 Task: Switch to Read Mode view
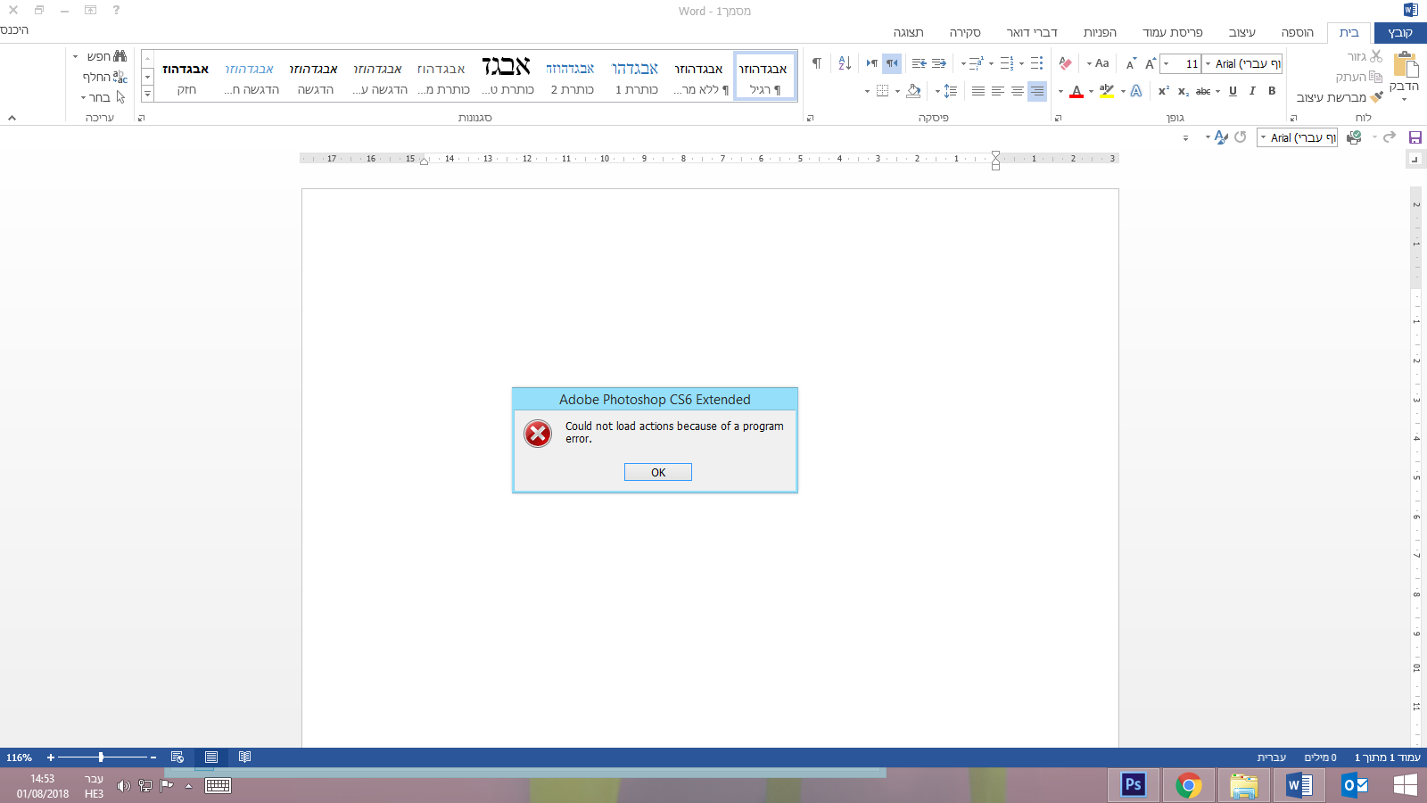pyautogui.click(x=244, y=757)
